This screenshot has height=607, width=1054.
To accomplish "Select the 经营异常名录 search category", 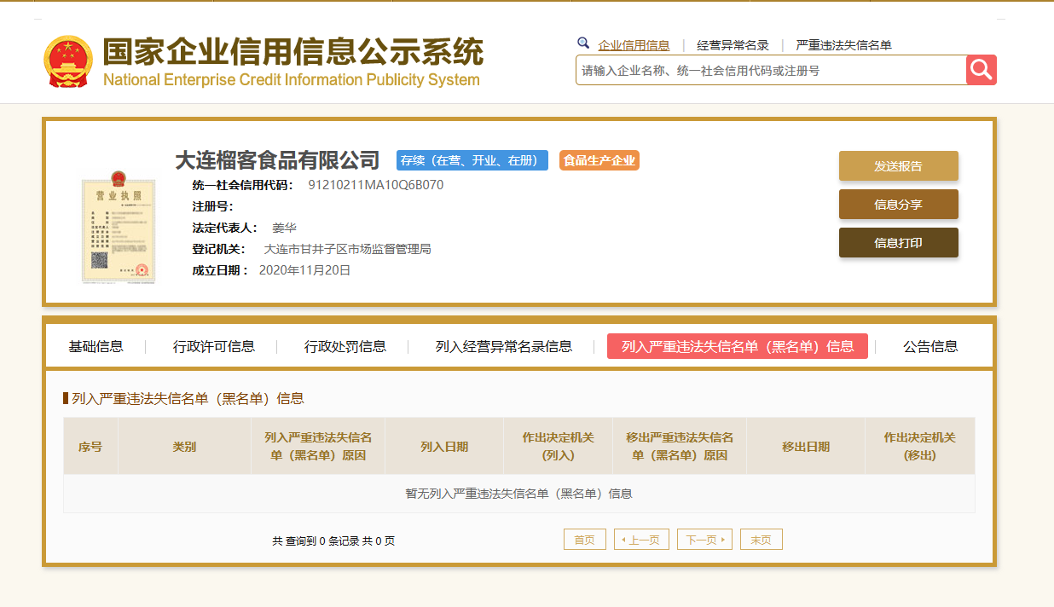I will coord(733,45).
